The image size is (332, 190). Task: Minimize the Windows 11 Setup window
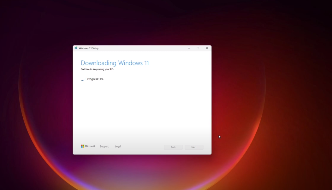tap(189, 48)
